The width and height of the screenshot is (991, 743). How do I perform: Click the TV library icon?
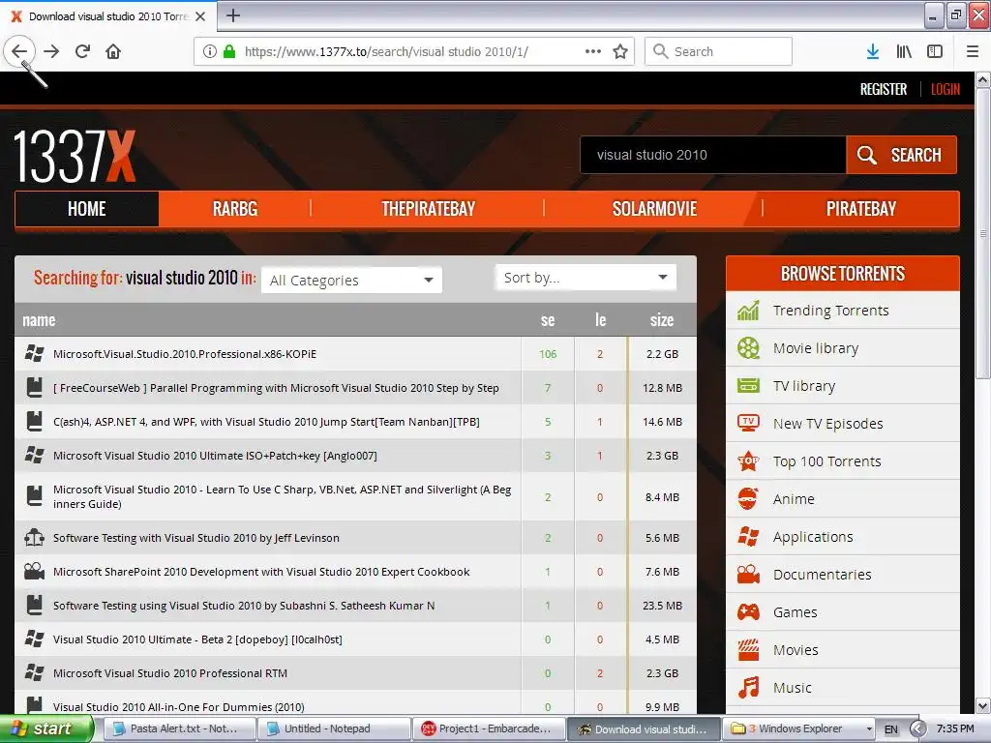[748, 385]
